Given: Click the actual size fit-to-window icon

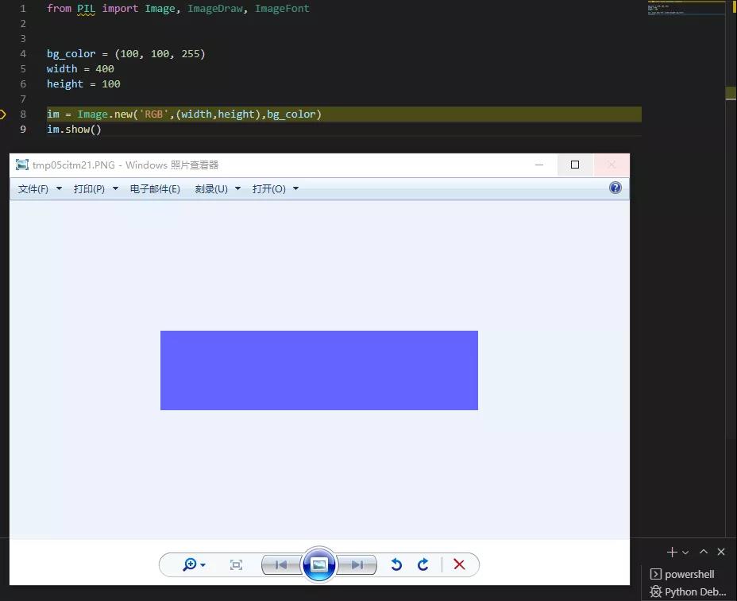Looking at the screenshot, I should [x=236, y=564].
